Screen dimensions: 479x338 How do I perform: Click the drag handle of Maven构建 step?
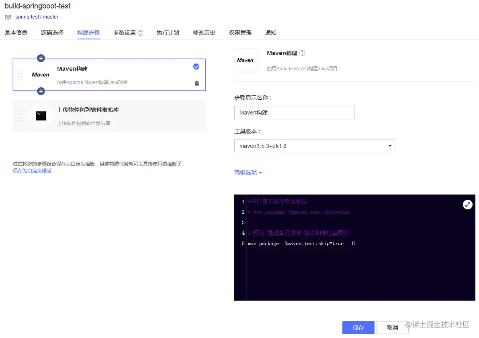19,75
